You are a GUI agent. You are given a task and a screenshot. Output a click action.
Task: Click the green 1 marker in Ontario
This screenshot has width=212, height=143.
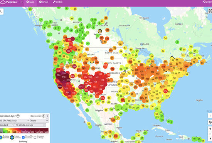177,42
